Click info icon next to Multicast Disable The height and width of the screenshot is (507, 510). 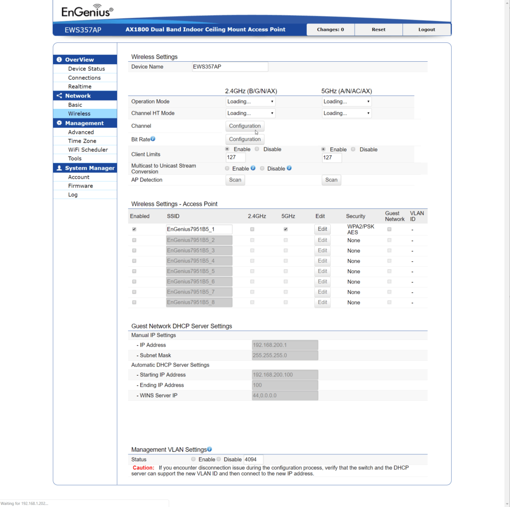click(x=289, y=168)
